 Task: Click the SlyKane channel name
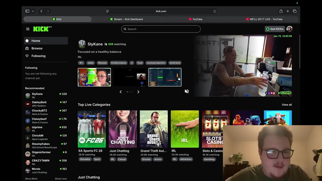(95, 44)
